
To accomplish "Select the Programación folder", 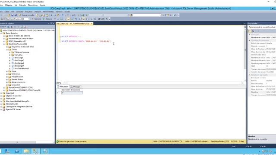I will [x=17, y=77].
